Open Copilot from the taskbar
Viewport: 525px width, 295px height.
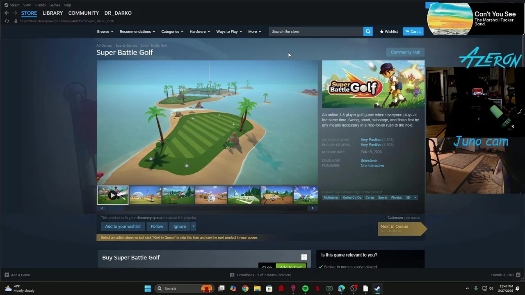click(x=233, y=288)
